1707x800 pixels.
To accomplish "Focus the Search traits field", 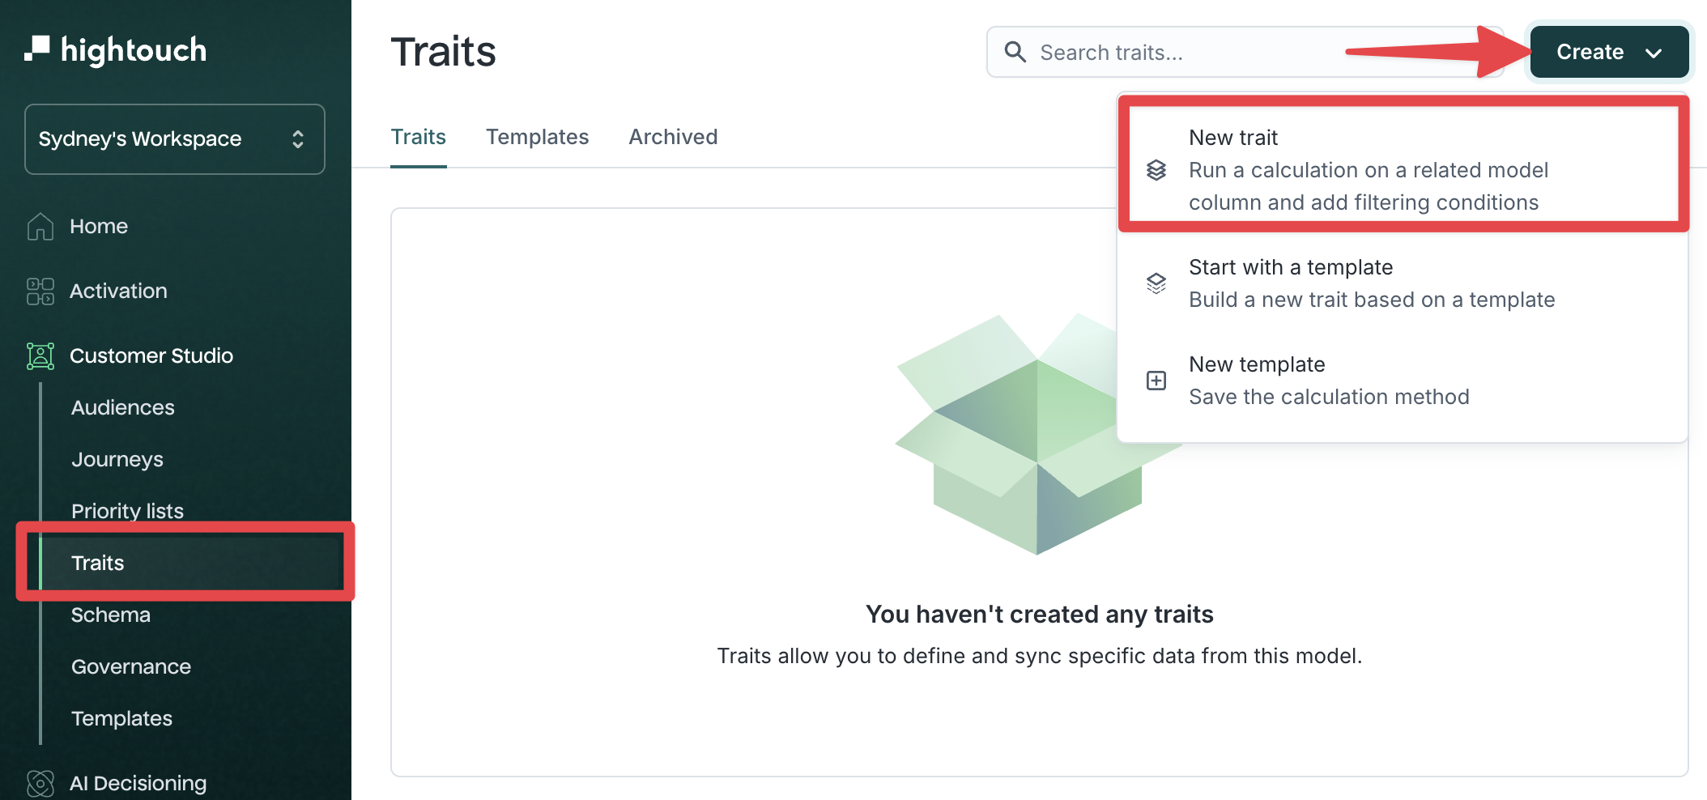I will [1247, 53].
